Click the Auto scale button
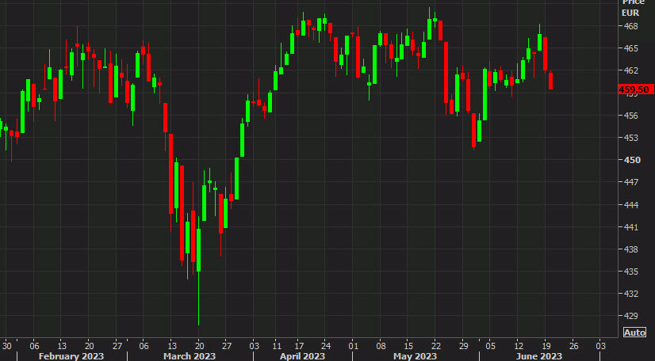Screen dimensions: 655x361 [x=634, y=332]
